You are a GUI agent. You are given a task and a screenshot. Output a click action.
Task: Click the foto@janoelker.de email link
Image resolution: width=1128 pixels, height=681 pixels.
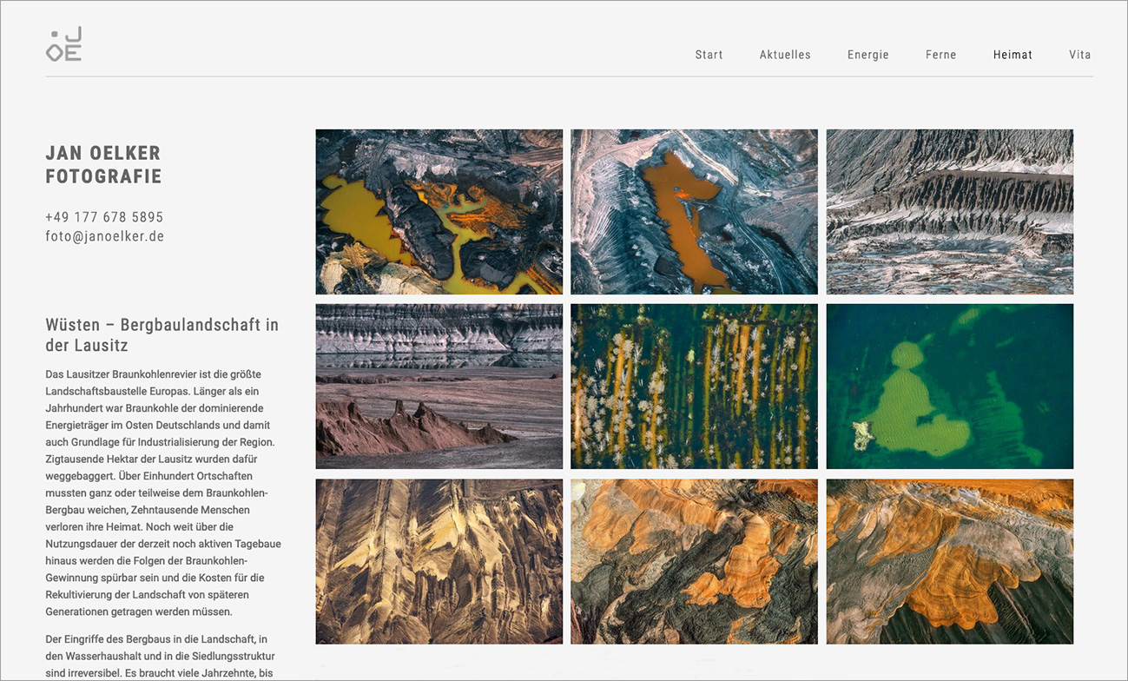click(x=104, y=236)
